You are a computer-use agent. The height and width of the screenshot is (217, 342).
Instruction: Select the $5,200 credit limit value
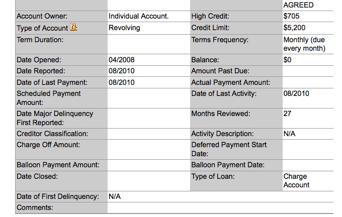tap(294, 28)
